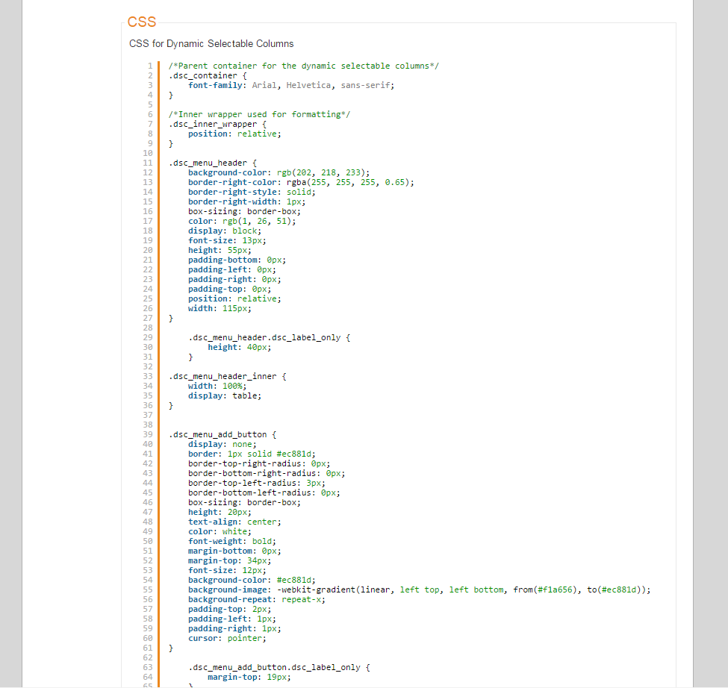The image size is (728, 688).
Task: Click the parent container comment on line 1
Action: 303,66
